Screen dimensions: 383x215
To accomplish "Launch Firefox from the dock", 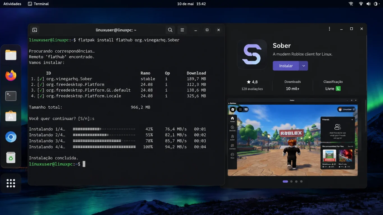I will pyautogui.click(x=11, y=75).
